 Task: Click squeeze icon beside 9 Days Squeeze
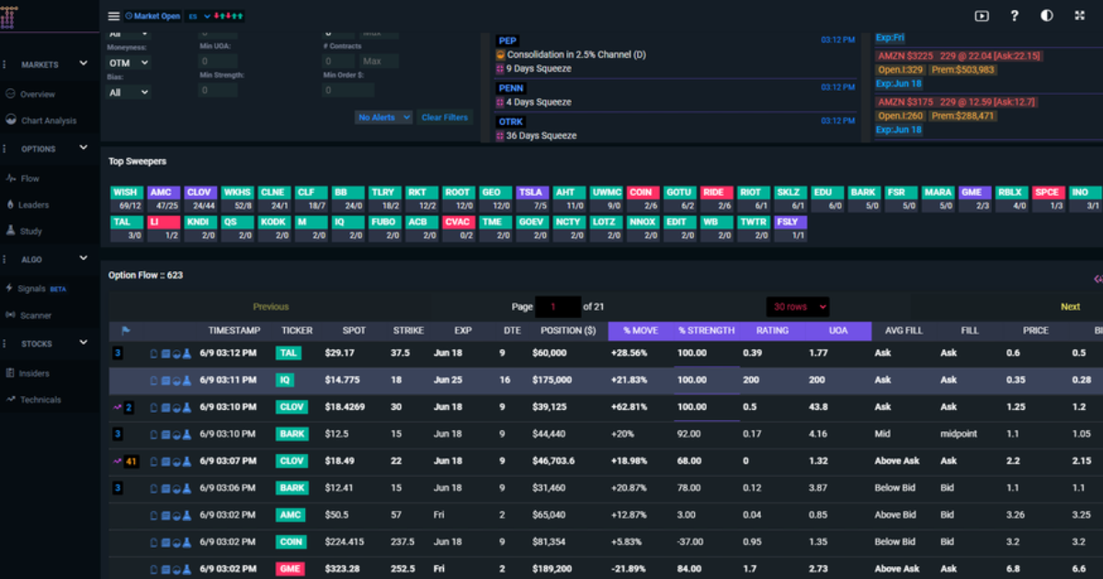click(500, 69)
